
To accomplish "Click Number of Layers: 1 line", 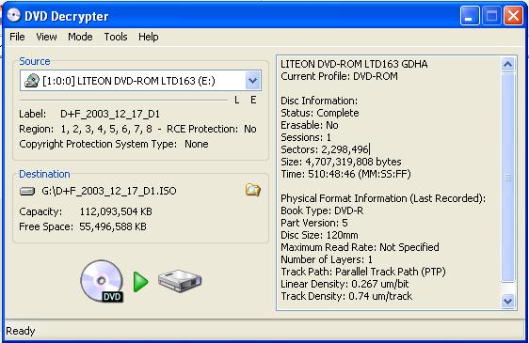I will [x=327, y=259].
